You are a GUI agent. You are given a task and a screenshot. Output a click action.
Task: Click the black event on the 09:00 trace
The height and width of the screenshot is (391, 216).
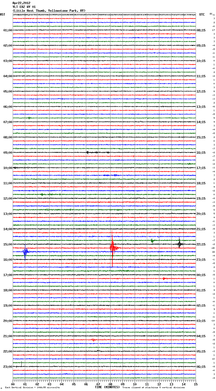tap(88, 152)
